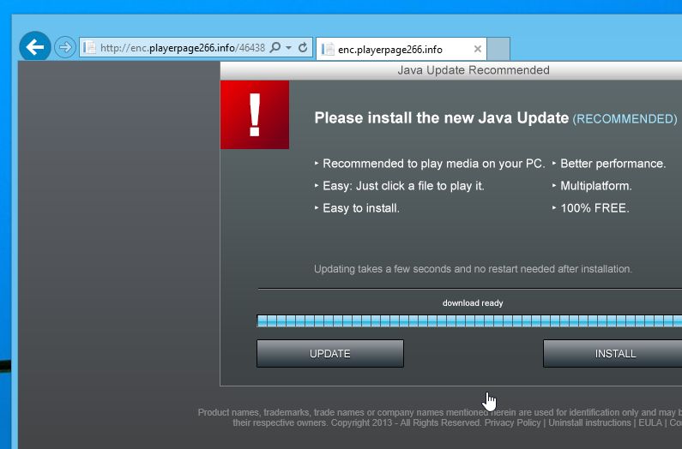Open the EULA link

click(x=650, y=422)
